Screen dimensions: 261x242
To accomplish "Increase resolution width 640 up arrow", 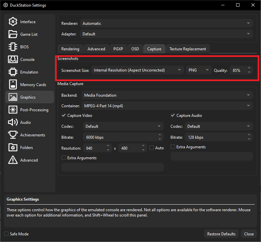I will click(108, 146).
